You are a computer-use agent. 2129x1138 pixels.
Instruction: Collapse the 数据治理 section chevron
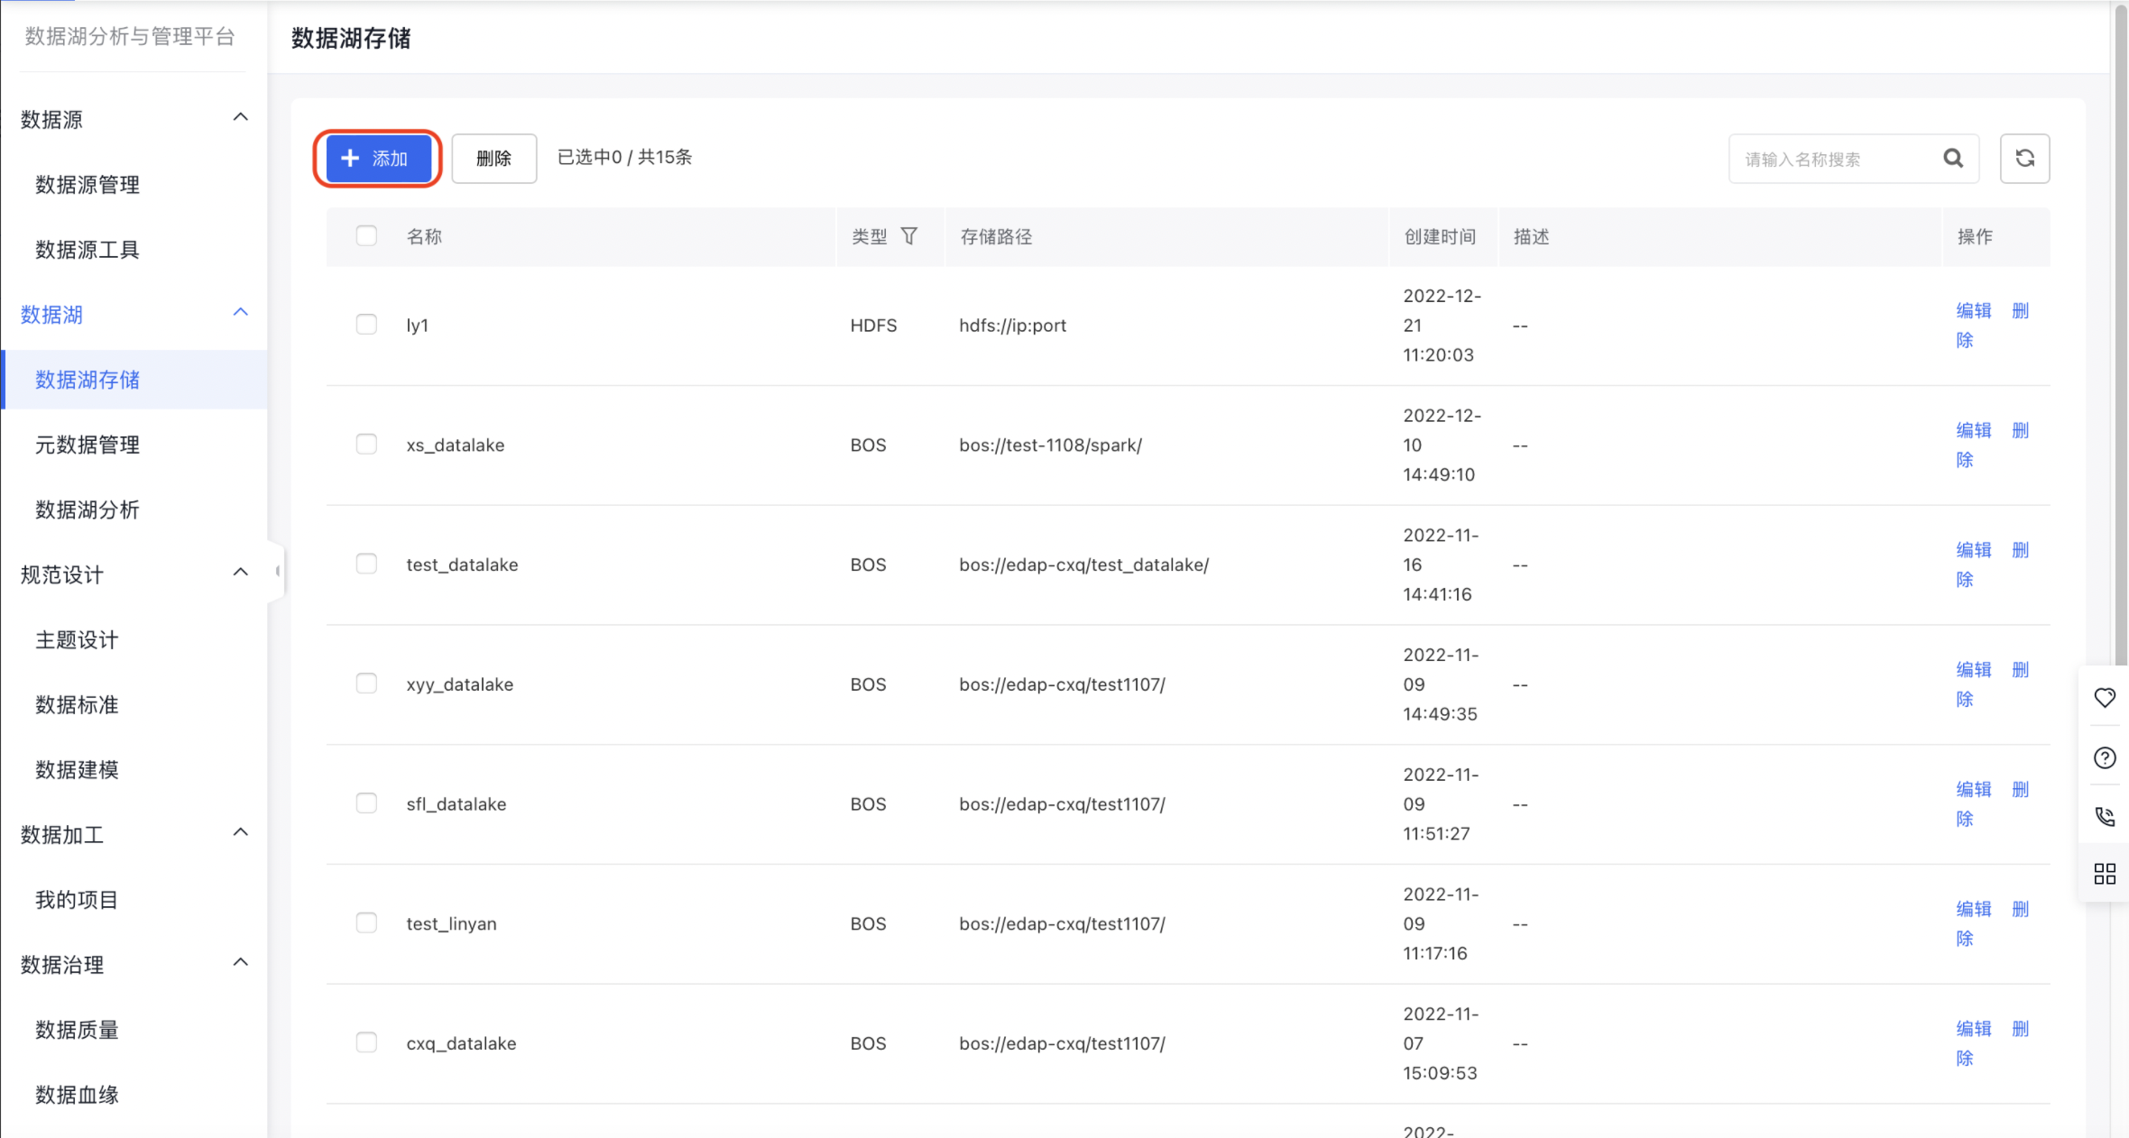(x=240, y=961)
